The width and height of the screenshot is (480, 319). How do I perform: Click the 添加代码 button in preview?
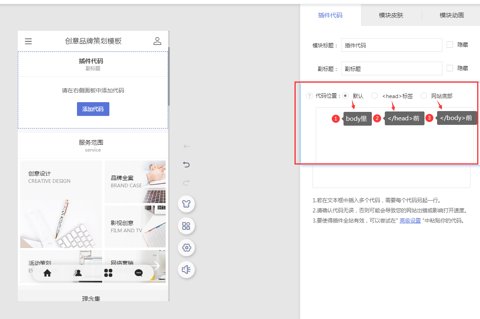click(93, 109)
